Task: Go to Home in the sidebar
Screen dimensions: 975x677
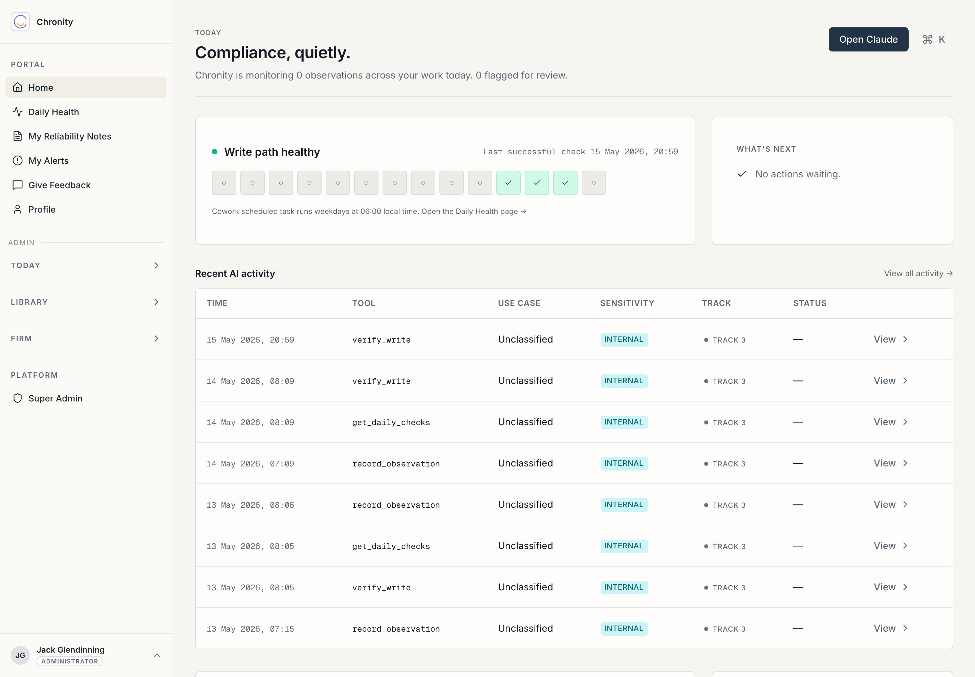Action: (x=86, y=87)
